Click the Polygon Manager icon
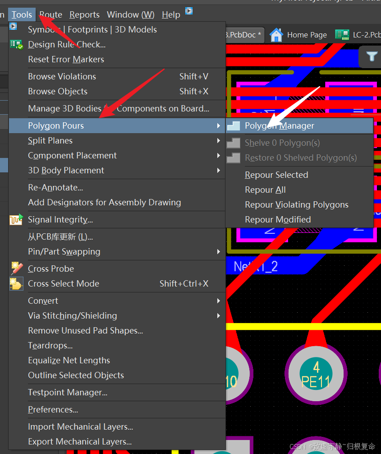The image size is (381, 454). (x=234, y=125)
